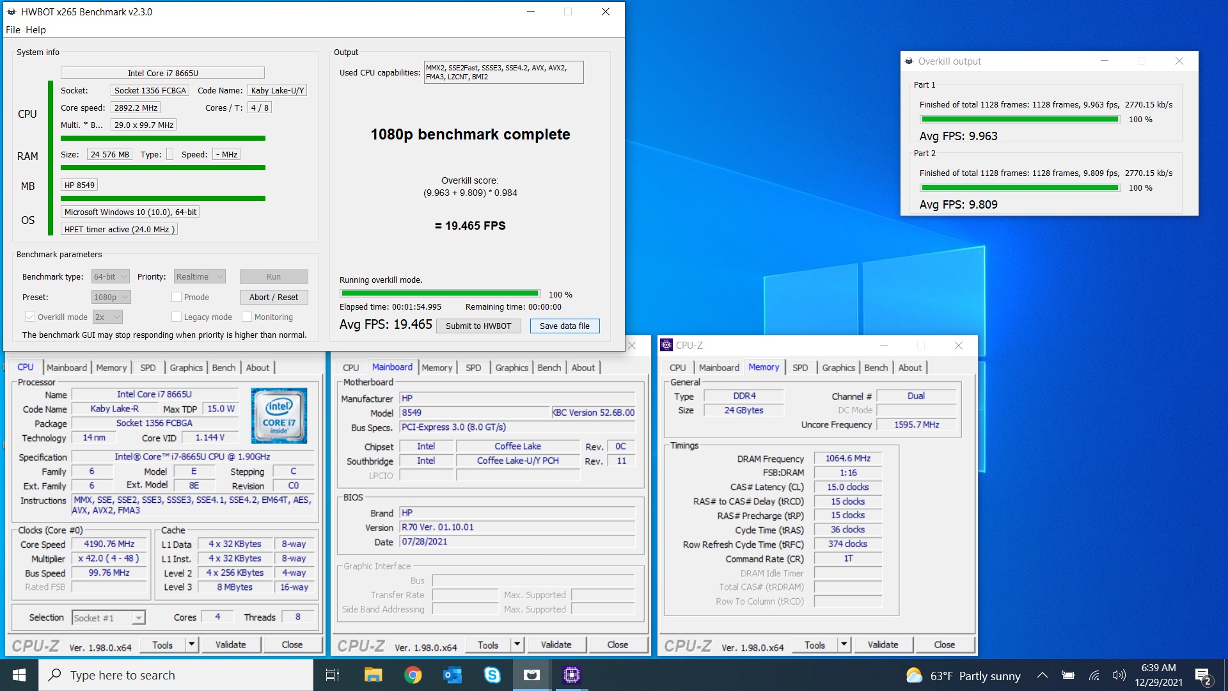Open volume control tray icon
The width and height of the screenshot is (1228, 691).
pyautogui.click(x=1119, y=675)
